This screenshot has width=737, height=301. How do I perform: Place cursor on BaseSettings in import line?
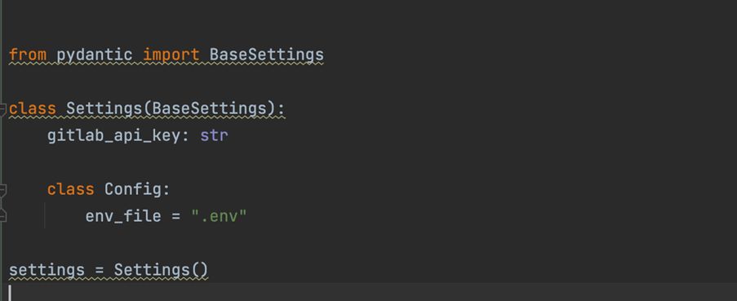point(267,55)
